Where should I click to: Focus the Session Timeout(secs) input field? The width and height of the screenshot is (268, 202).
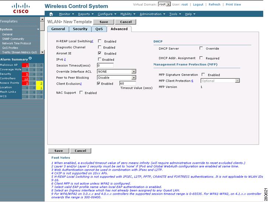[105, 65]
